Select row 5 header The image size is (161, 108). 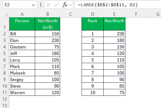coord(5,53)
